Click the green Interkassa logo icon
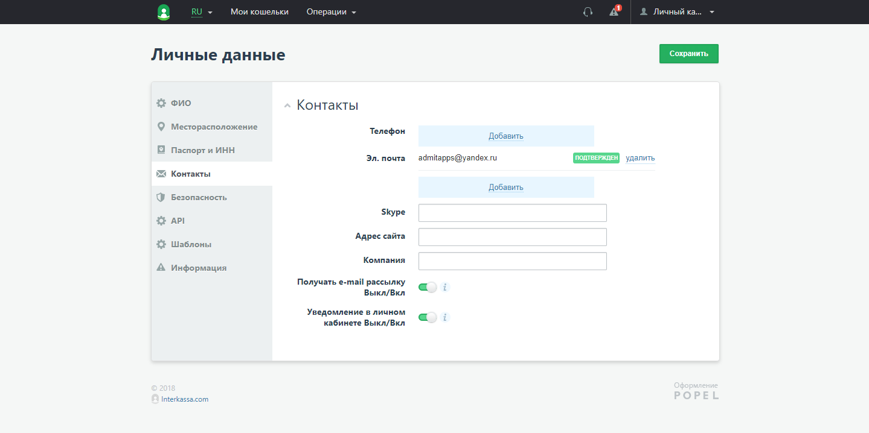The width and height of the screenshot is (869, 433). 163,12
